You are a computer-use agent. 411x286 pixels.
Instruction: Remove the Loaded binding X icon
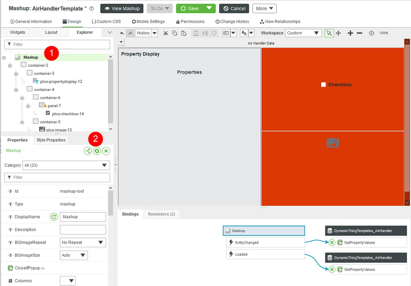(x=332, y=270)
